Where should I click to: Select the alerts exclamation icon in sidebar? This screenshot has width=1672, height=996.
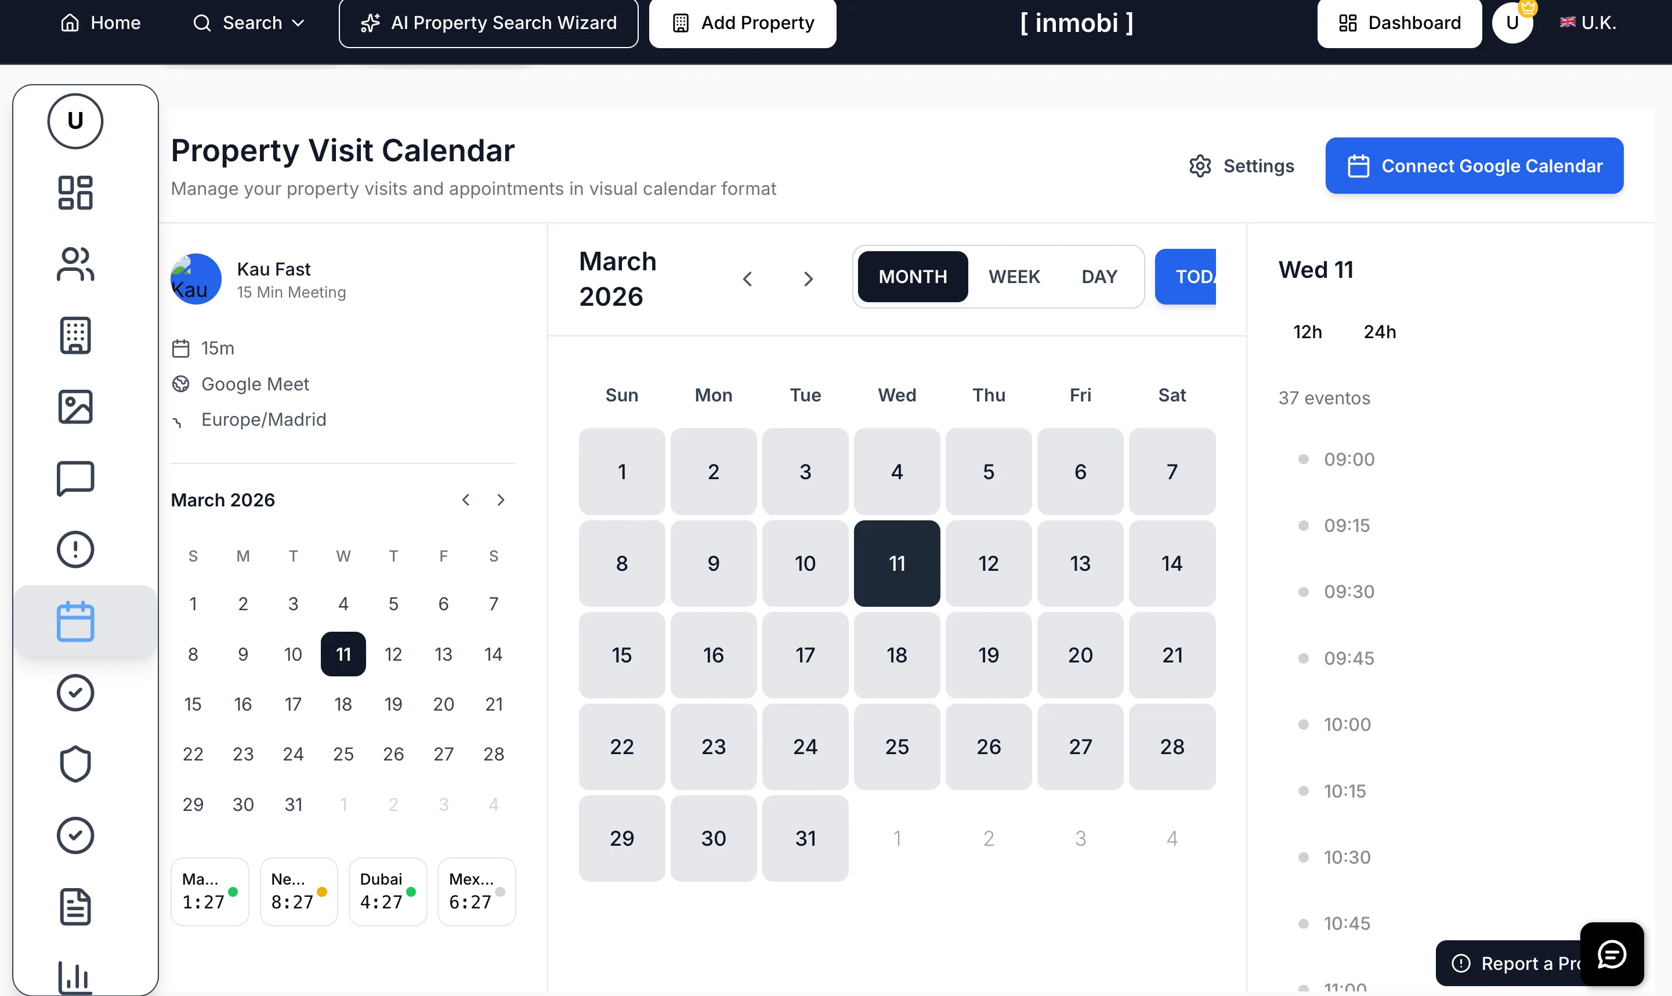click(74, 549)
